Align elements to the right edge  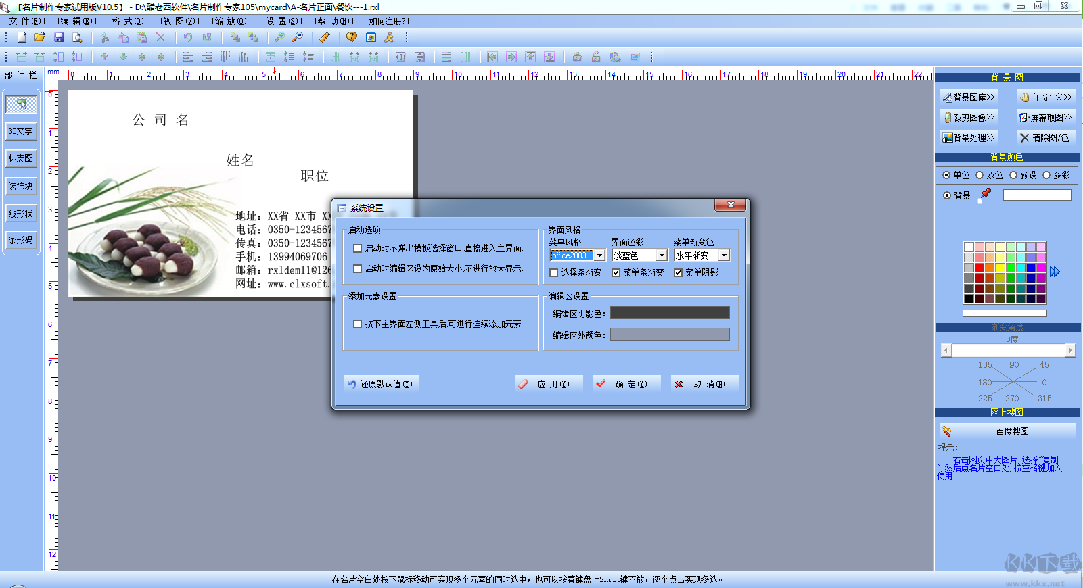coord(207,57)
